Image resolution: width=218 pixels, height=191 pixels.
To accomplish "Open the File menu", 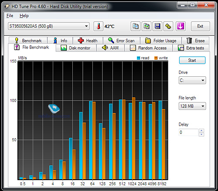I will [x=10, y=16].
